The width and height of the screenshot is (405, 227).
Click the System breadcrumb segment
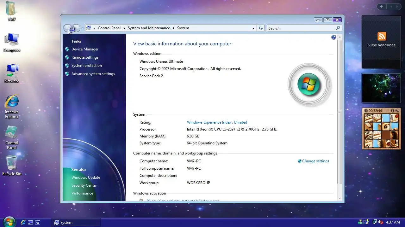pyautogui.click(x=183, y=28)
